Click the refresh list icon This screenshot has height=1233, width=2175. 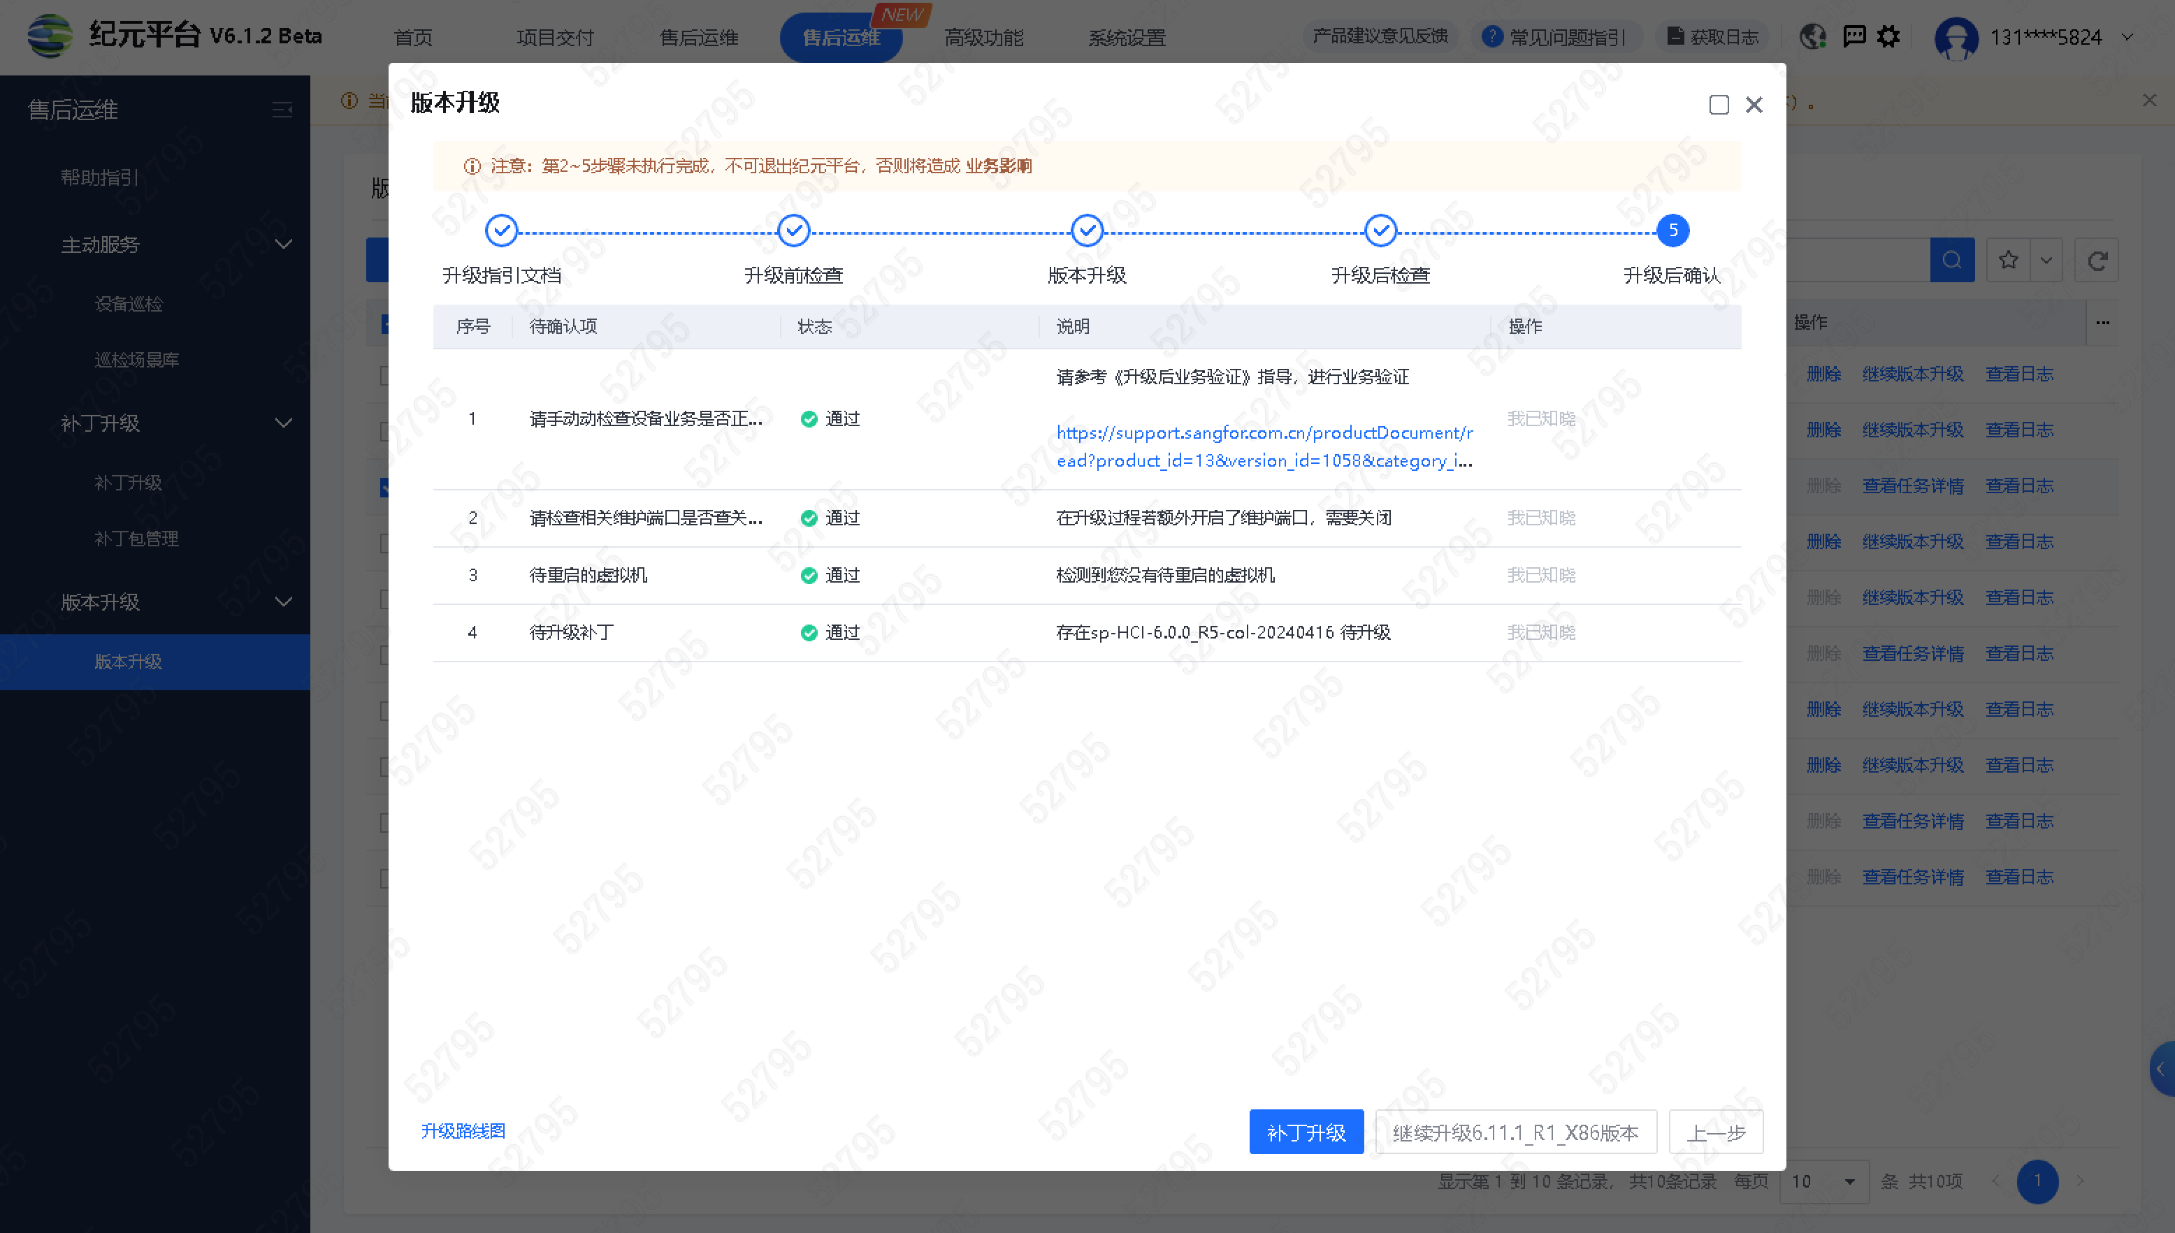pyautogui.click(x=2097, y=260)
